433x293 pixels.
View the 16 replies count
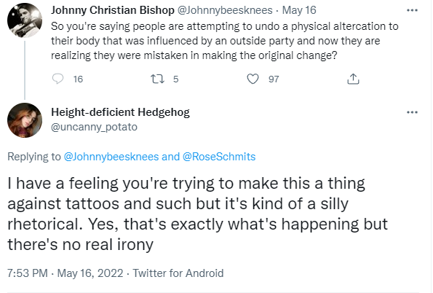pos(78,79)
